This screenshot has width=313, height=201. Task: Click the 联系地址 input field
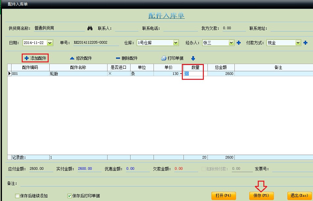[x=292, y=28]
